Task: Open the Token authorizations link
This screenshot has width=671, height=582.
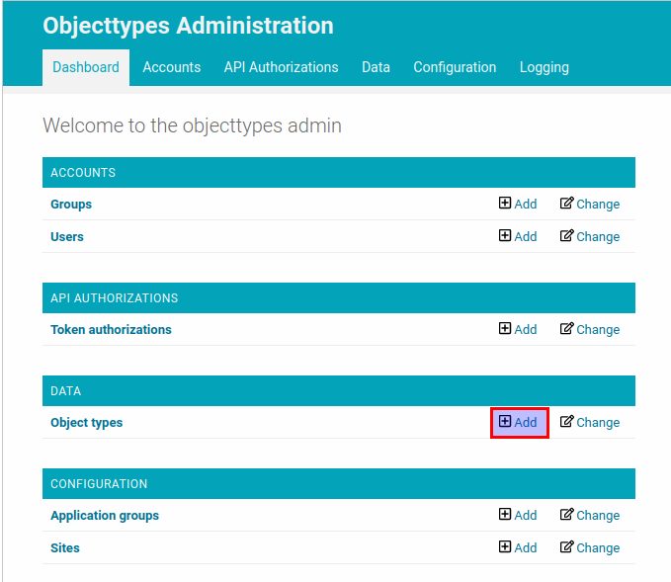Action: tap(111, 329)
